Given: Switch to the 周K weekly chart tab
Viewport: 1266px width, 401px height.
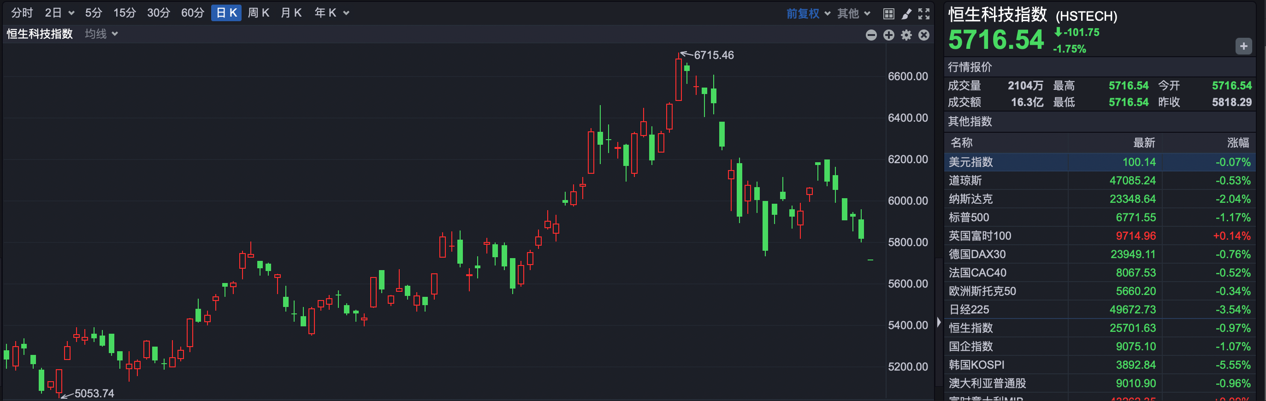Looking at the screenshot, I should click(258, 13).
